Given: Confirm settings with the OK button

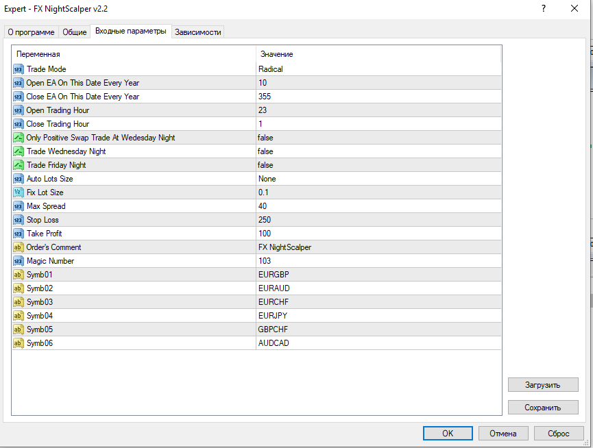Looking at the screenshot, I should (x=448, y=433).
